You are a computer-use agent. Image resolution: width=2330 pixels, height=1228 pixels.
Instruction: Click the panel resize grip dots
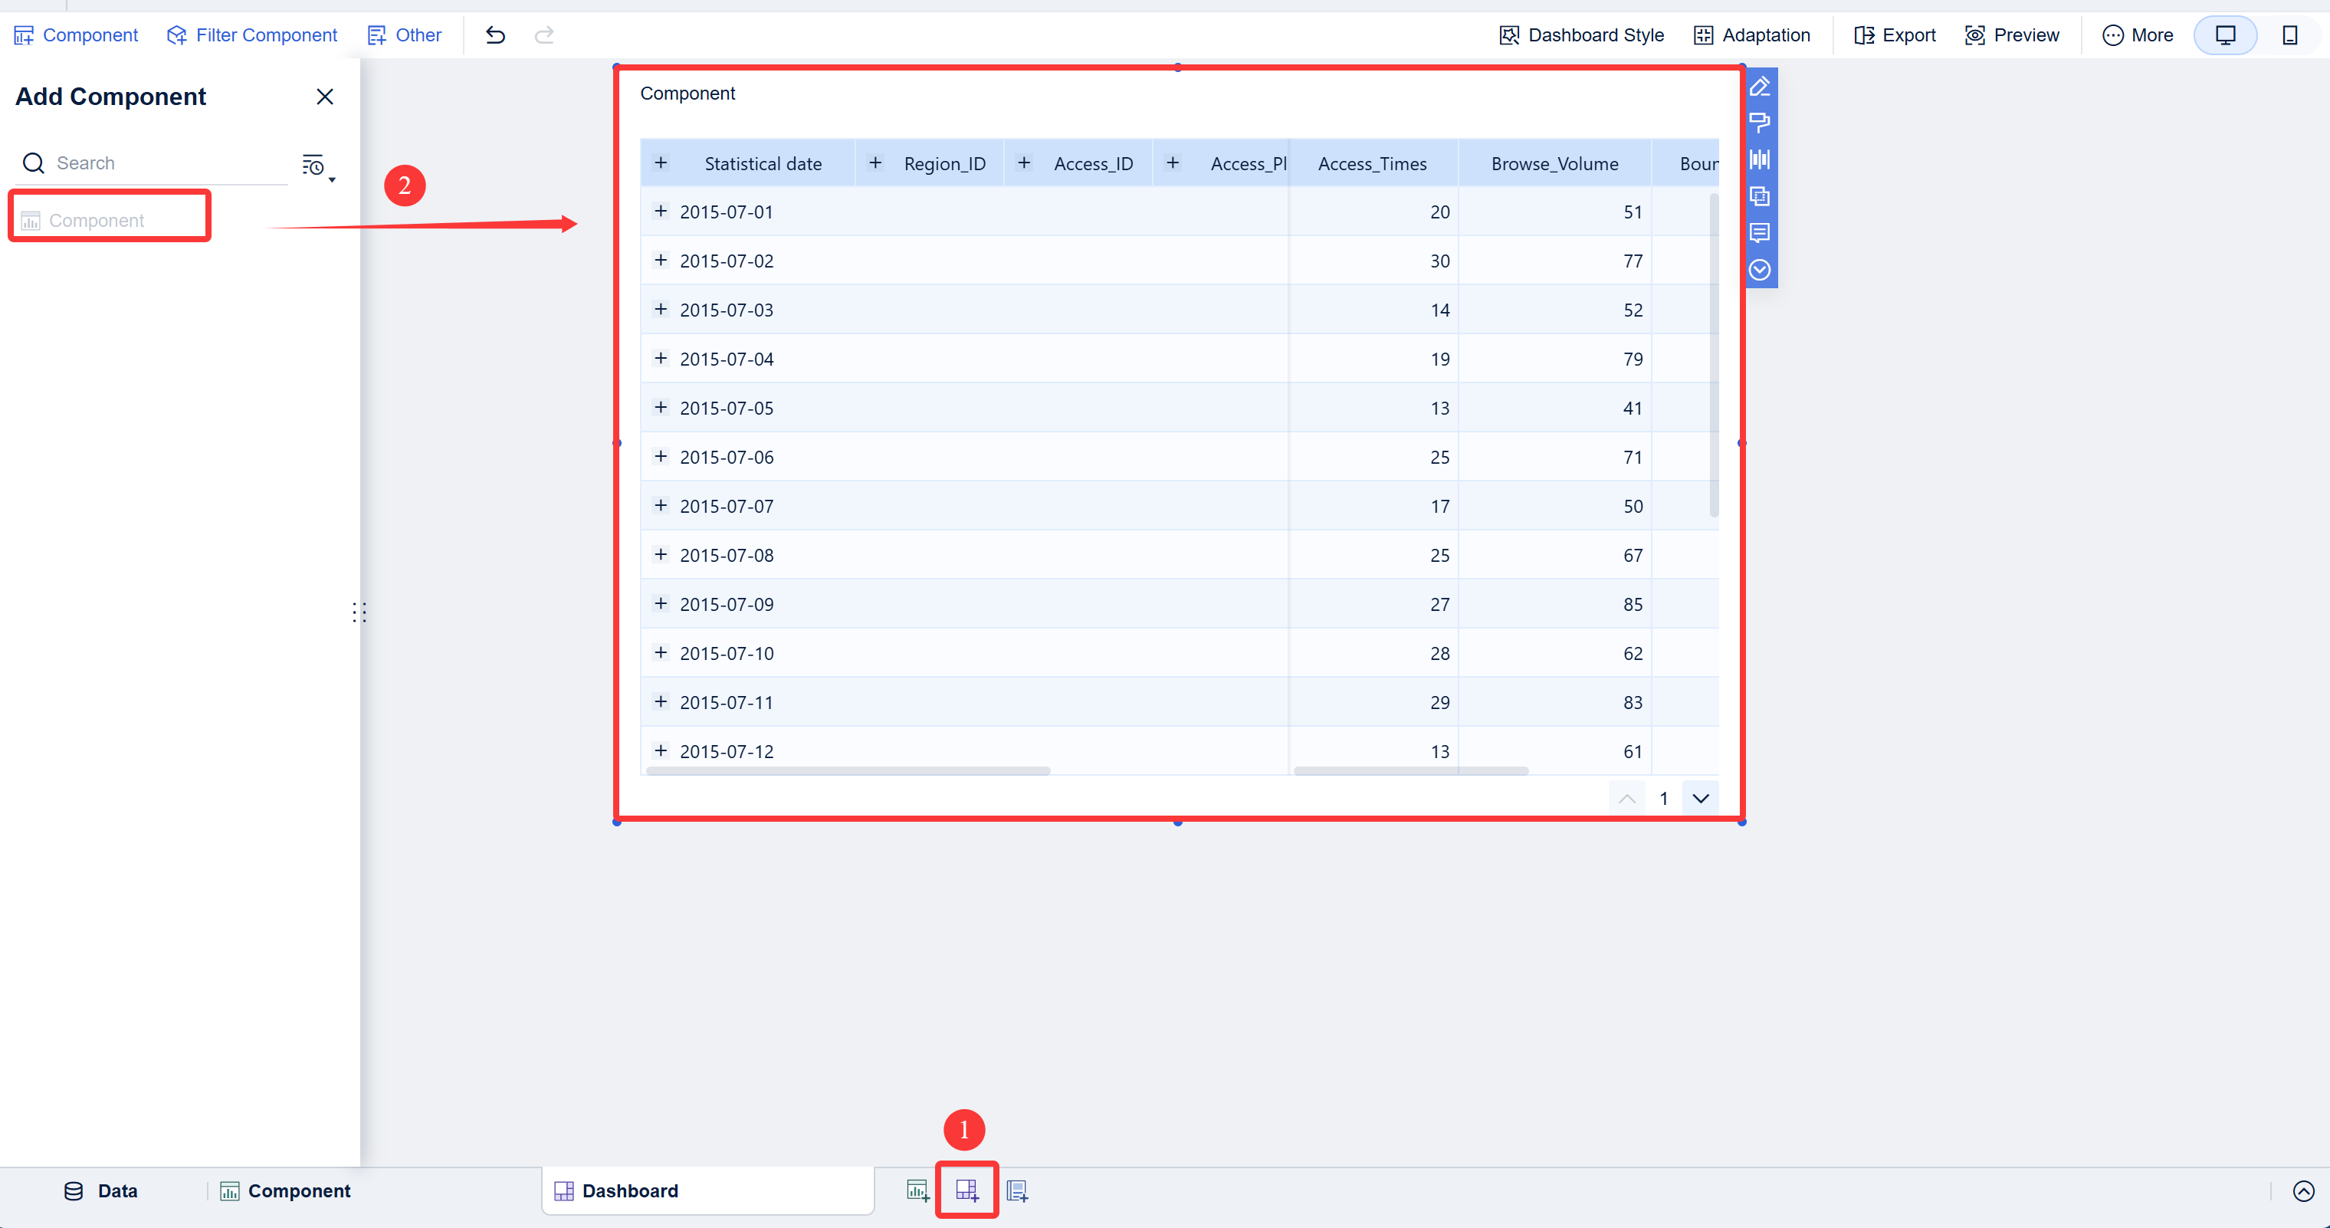tap(359, 612)
